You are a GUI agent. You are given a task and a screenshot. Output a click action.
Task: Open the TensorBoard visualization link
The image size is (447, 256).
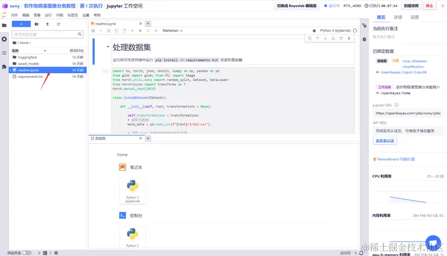[394, 159]
